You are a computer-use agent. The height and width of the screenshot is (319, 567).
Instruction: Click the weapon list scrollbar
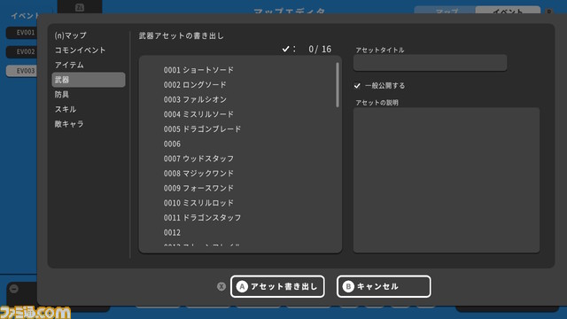[x=338, y=85]
